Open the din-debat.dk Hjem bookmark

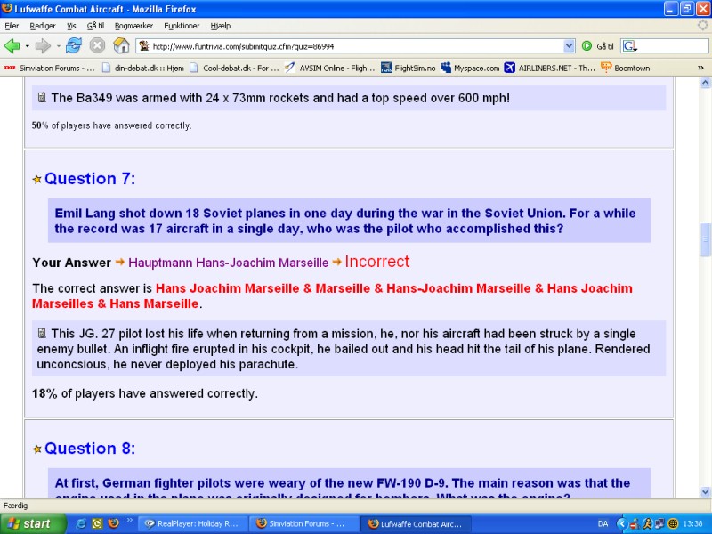pyautogui.click(x=143, y=69)
